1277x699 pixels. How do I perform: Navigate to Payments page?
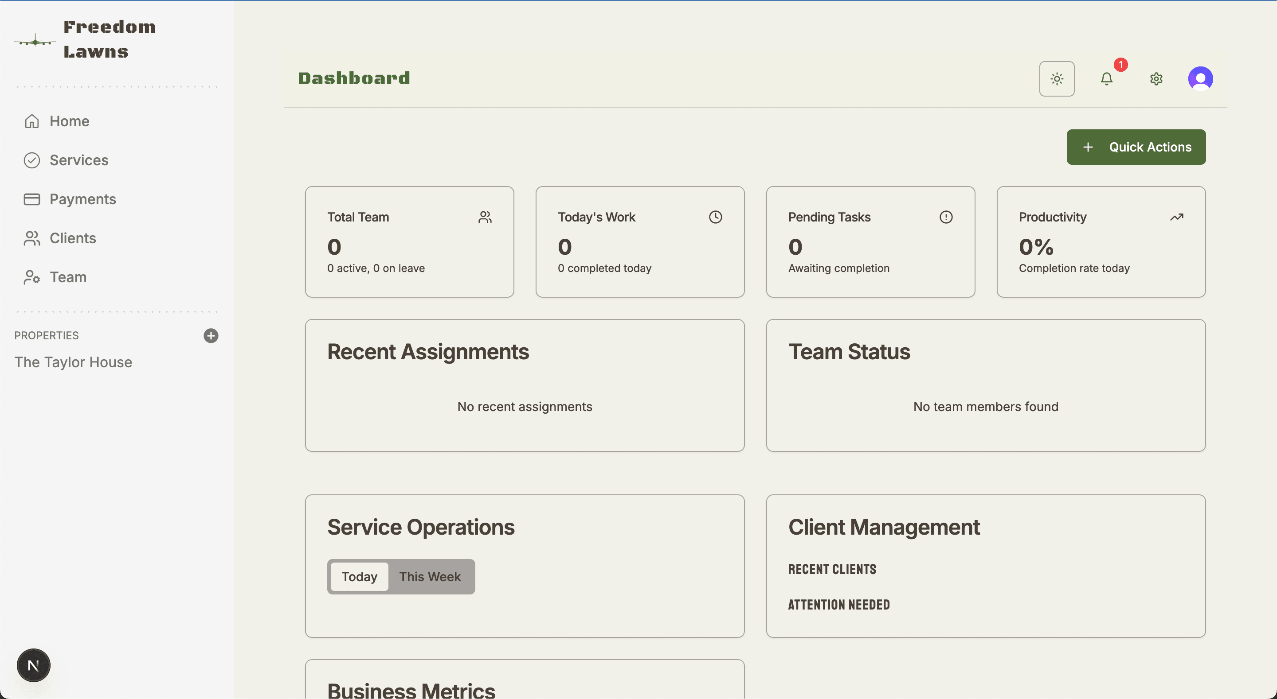pos(82,199)
